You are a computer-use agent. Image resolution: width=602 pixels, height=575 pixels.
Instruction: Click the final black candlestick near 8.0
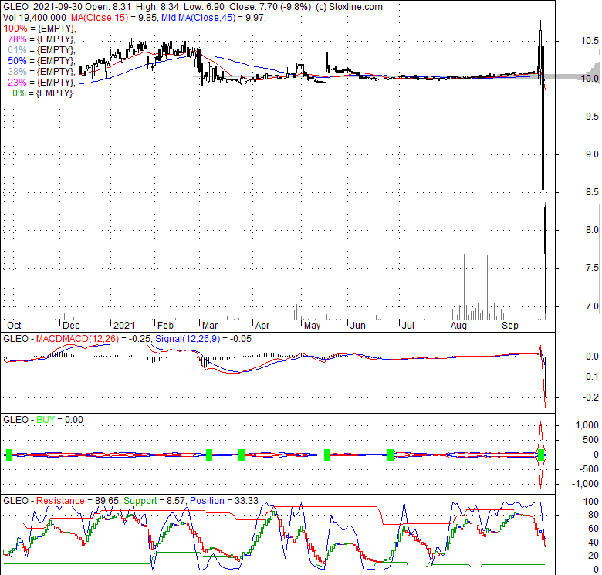click(545, 229)
